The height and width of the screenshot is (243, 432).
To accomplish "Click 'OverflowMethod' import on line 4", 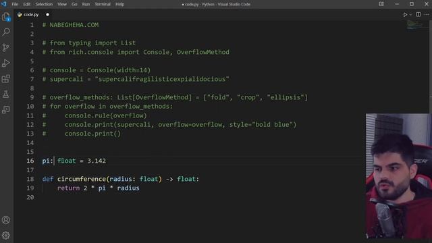I will tap(202, 52).
